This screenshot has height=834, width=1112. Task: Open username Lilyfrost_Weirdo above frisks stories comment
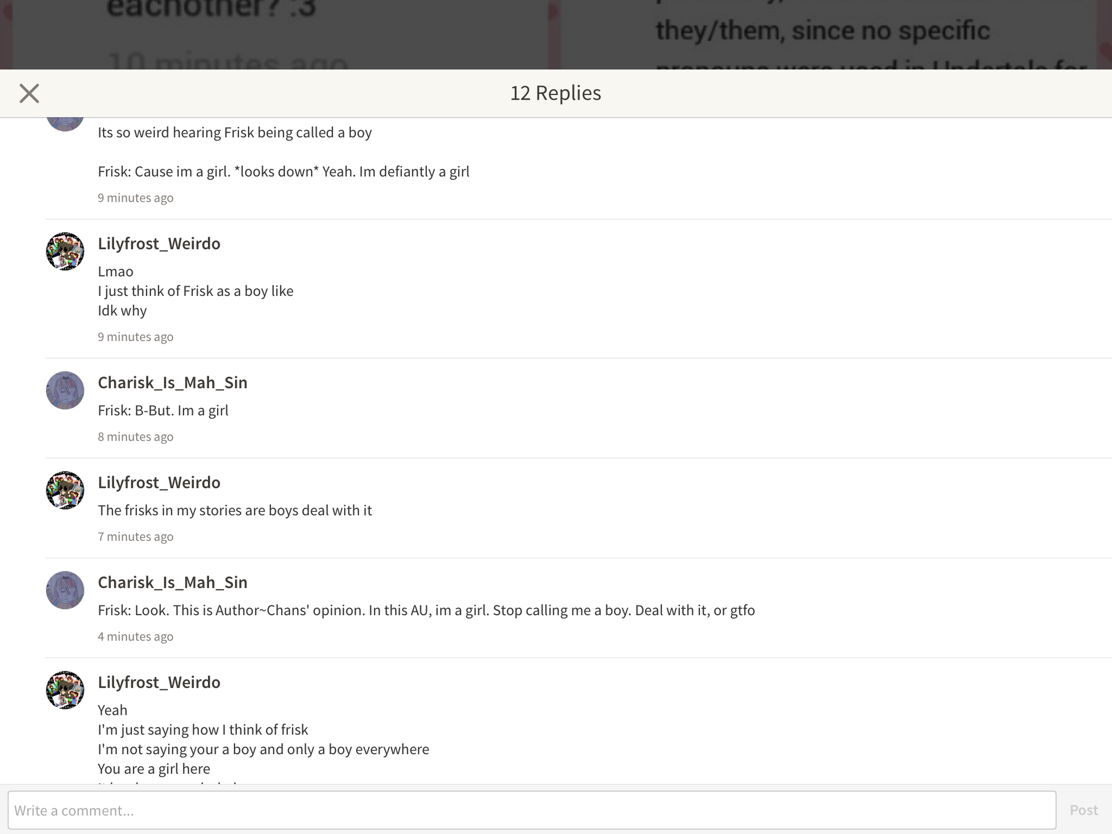pyautogui.click(x=159, y=482)
